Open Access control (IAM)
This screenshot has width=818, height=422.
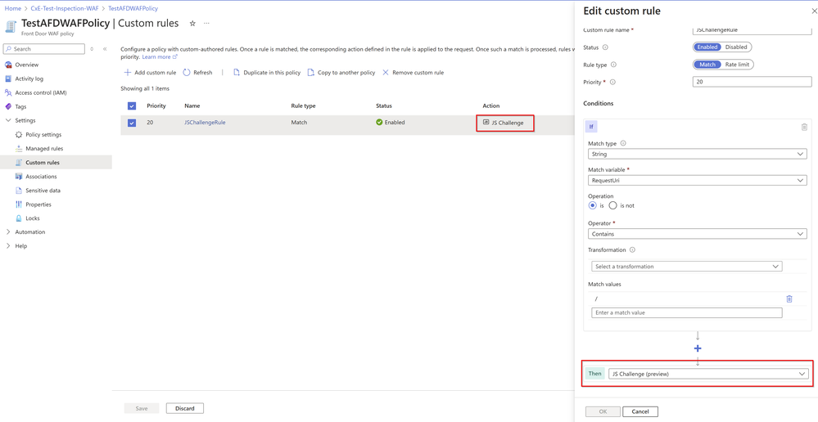pyautogui.click(x=41, y=92)
